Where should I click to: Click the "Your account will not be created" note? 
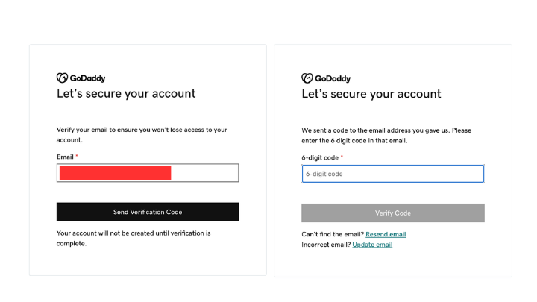(134, 239)
